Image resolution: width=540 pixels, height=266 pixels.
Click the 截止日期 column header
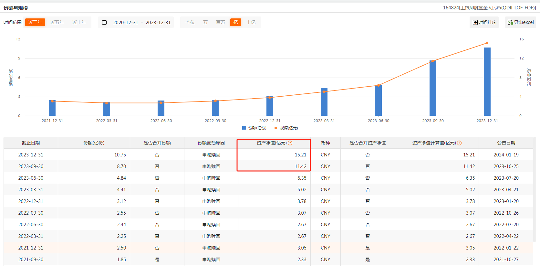[x=31, y=143]
